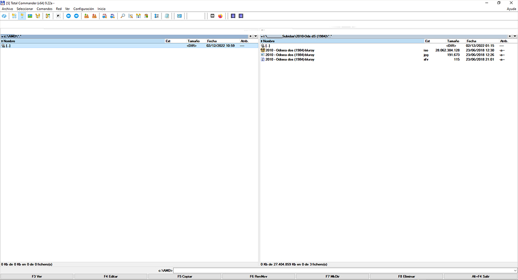Sort right panel by Atrib. column

[508, 41]
